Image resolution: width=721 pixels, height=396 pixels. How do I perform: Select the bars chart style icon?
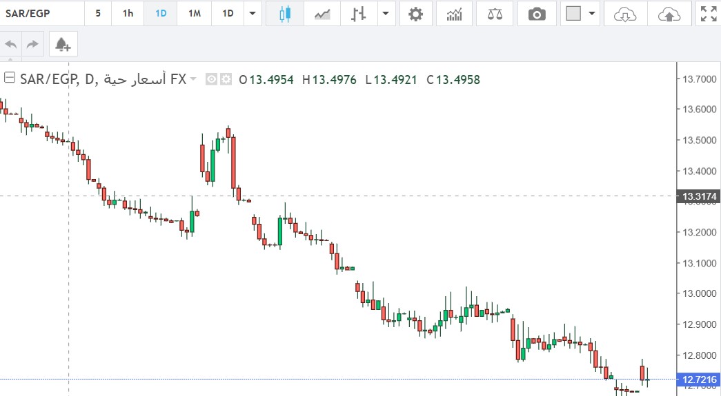[x=357, y=14]
